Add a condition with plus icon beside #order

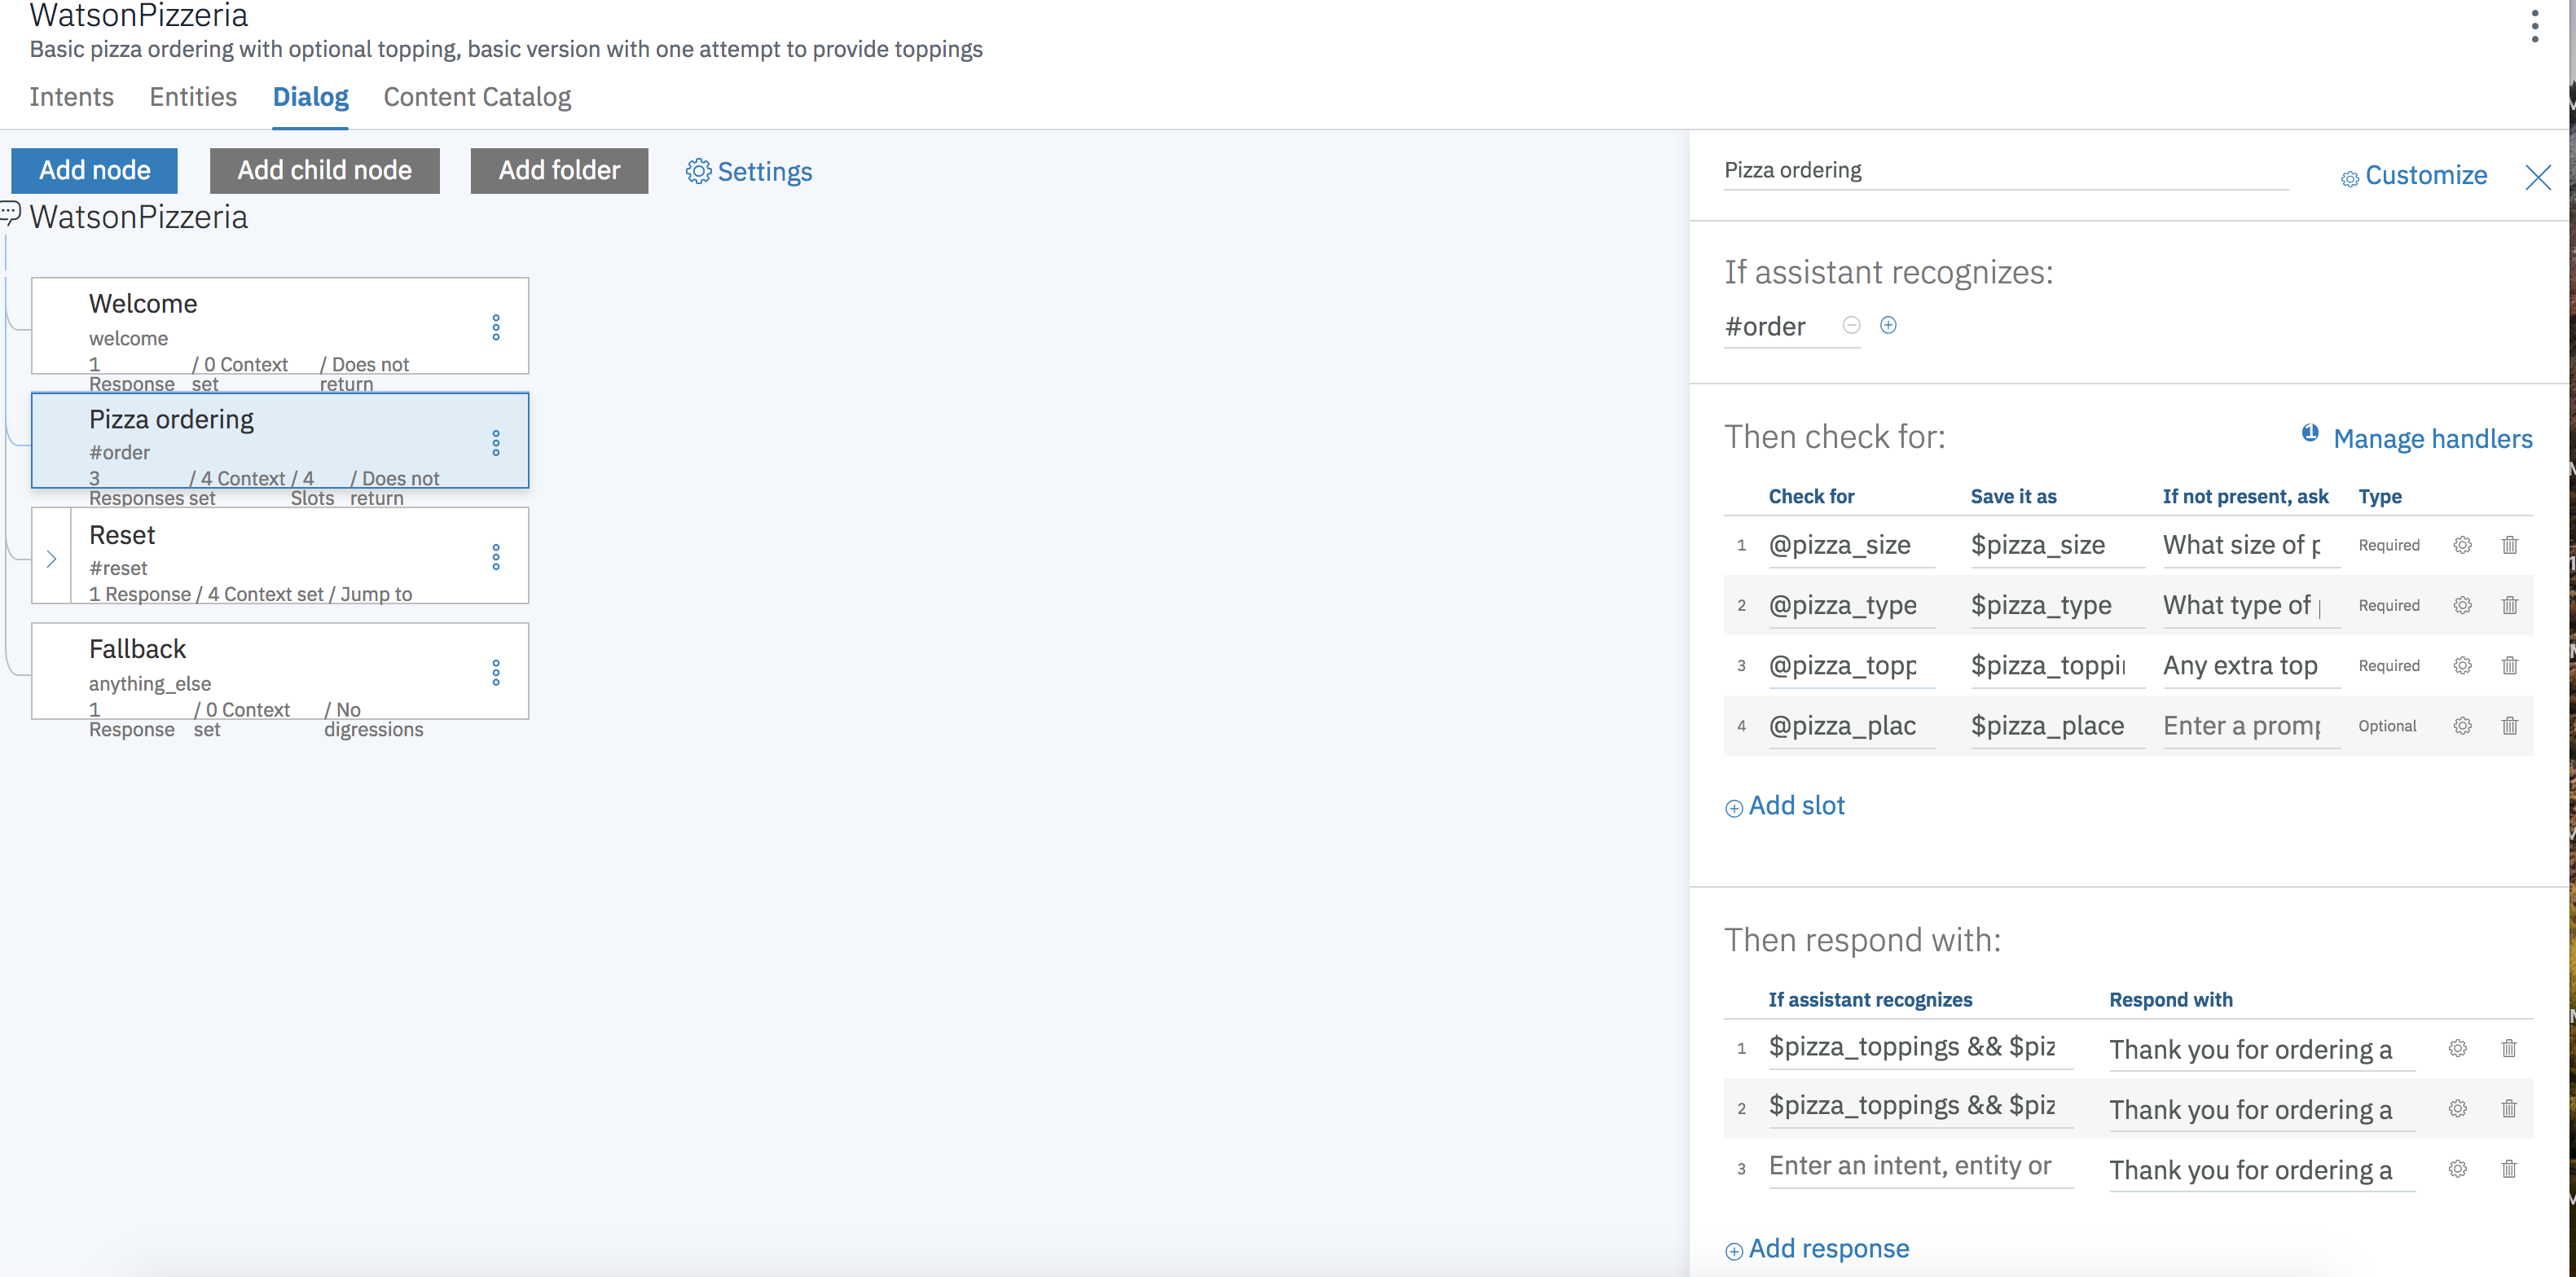(1888, 325)
